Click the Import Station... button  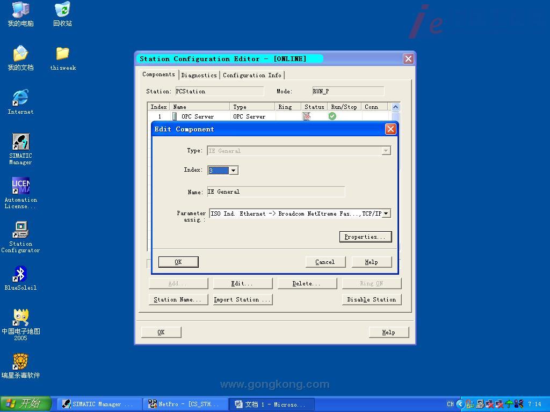[242, 299]
